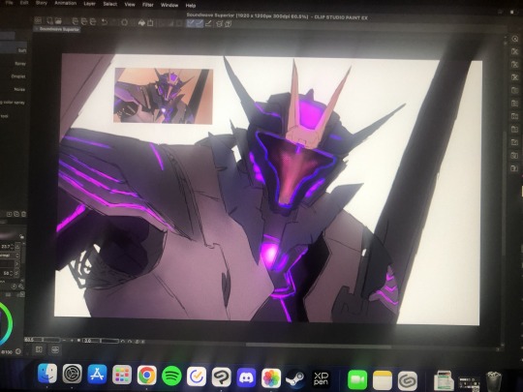Toggle the second highlighted snap icon
523x392 pixels.
click(x=200, y=23)
